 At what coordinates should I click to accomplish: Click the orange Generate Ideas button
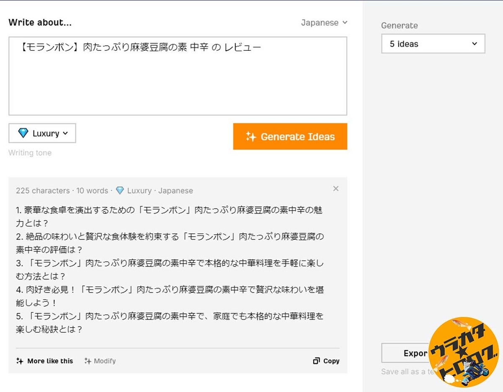[x=290, y=136]
